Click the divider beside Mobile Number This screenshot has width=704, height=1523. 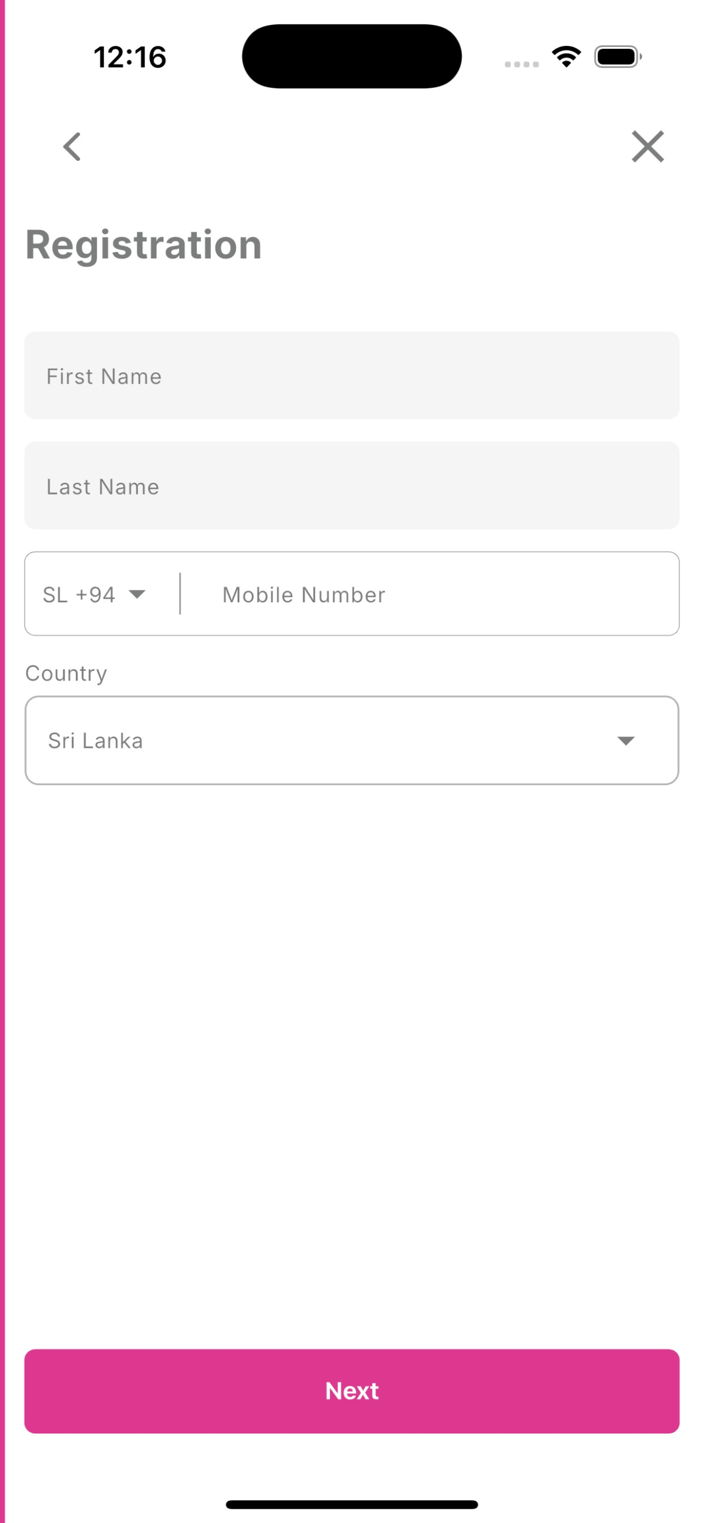pyautogui.click(x=180, y=594)
